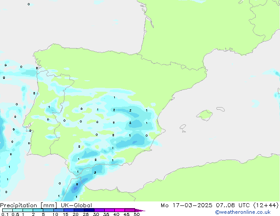Select the 'UK-Global' model label

point(76,205)
